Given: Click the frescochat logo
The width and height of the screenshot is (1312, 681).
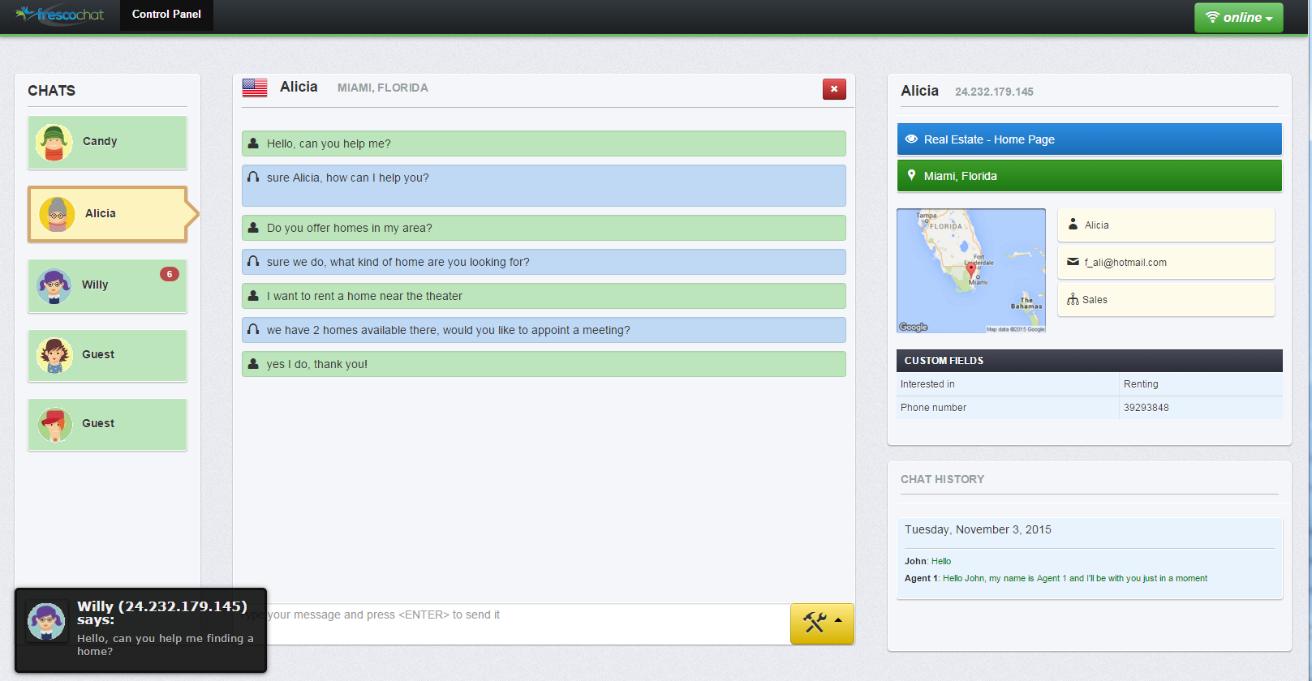Looking at the screenshot, I should tap(60, 15).
